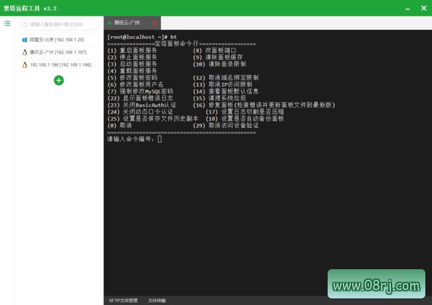Click terminal line (12) 取消域名绑定限制
The image size is (432, 305).
point(226,78)
